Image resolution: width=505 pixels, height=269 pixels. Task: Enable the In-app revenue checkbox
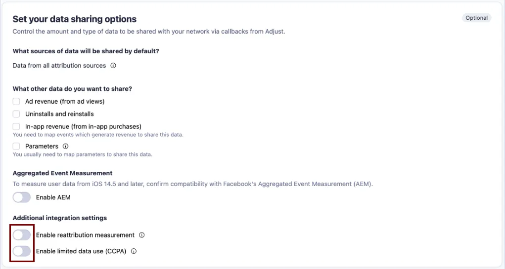(x=16, y=126)
